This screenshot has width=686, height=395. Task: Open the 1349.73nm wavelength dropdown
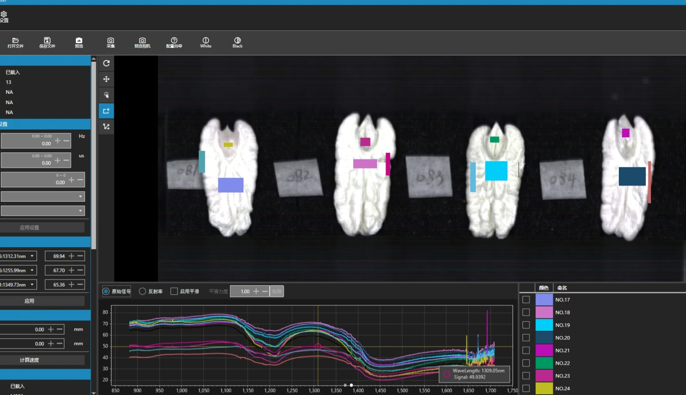(x=32, y=284)
